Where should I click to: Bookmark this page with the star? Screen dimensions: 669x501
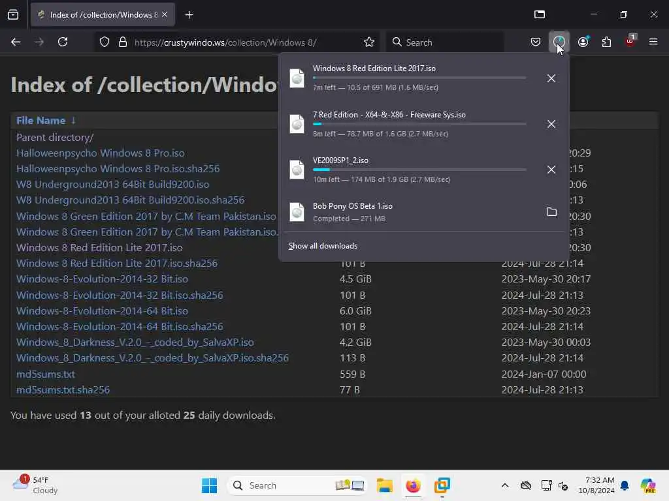click(369, 42)
